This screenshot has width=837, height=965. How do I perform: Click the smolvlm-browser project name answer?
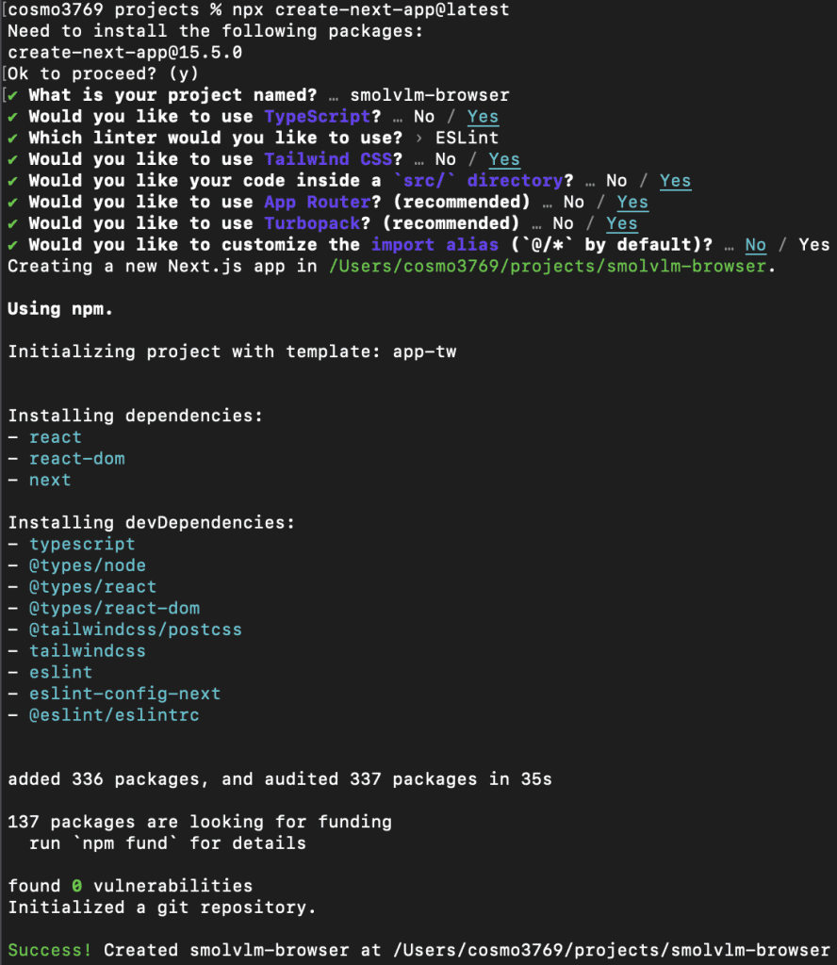click(429, 95)
